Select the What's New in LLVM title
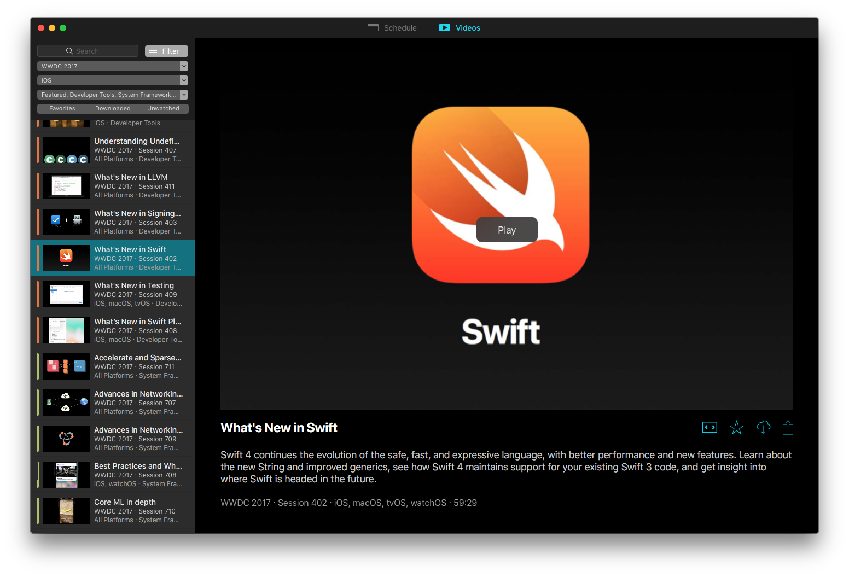The image size is (849, 577). 131,177
